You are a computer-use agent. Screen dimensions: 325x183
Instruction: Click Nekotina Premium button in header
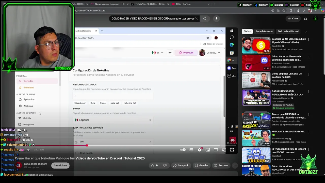click(x=186, y=53)
